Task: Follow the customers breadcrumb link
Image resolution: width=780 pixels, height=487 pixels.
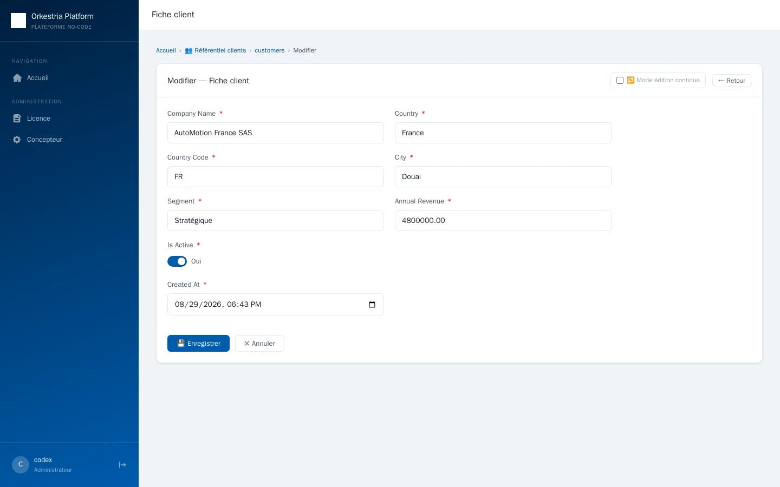Action: pyautogui.click(x=269, y=50)
